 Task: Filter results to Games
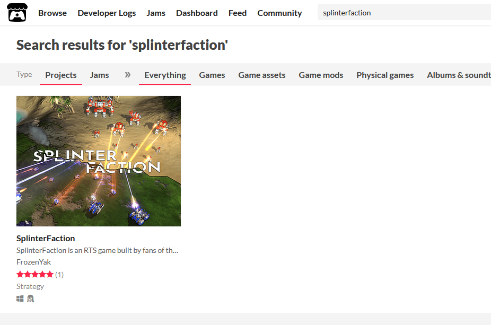coord(212,75)
